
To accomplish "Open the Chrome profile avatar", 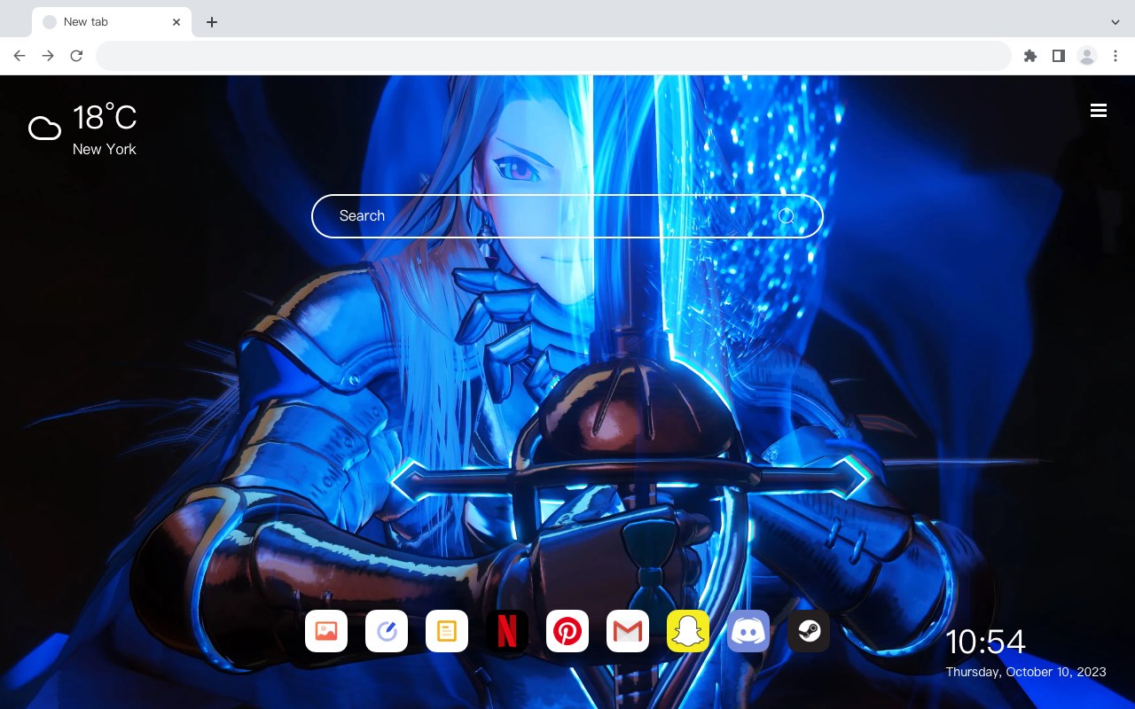I will click(x=1087, y=56).
